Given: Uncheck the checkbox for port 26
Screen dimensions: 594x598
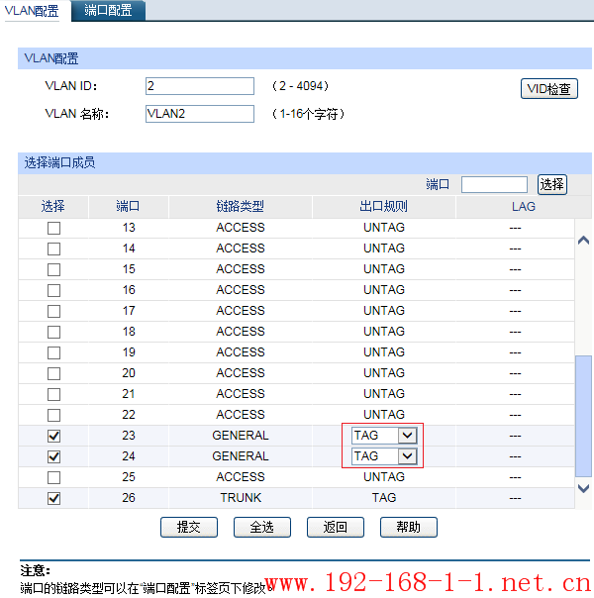Looking at the screenshot, I should click(x=53, y=498).
